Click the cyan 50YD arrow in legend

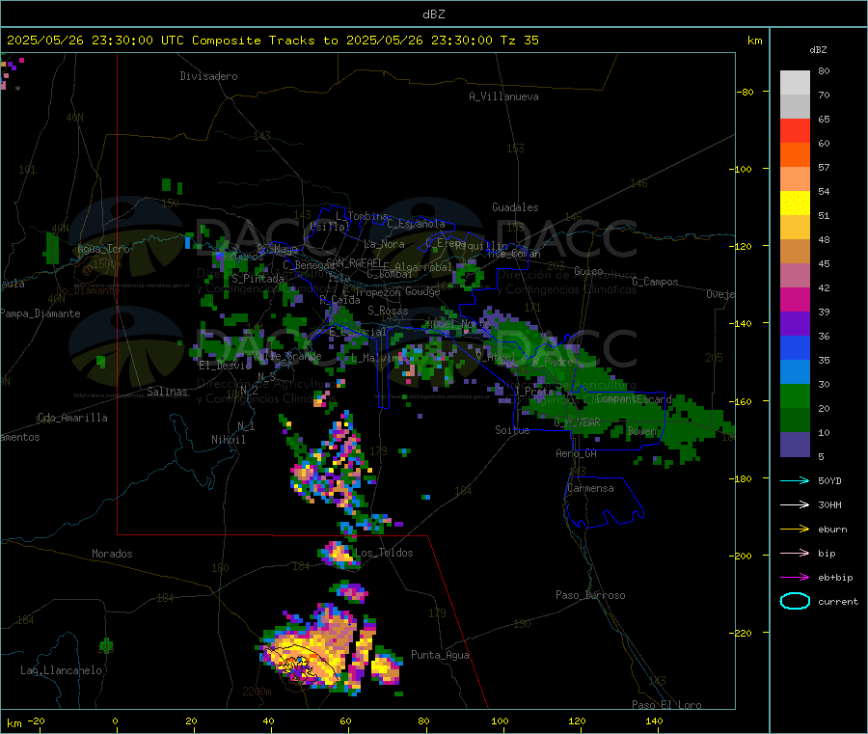(795, 480)
